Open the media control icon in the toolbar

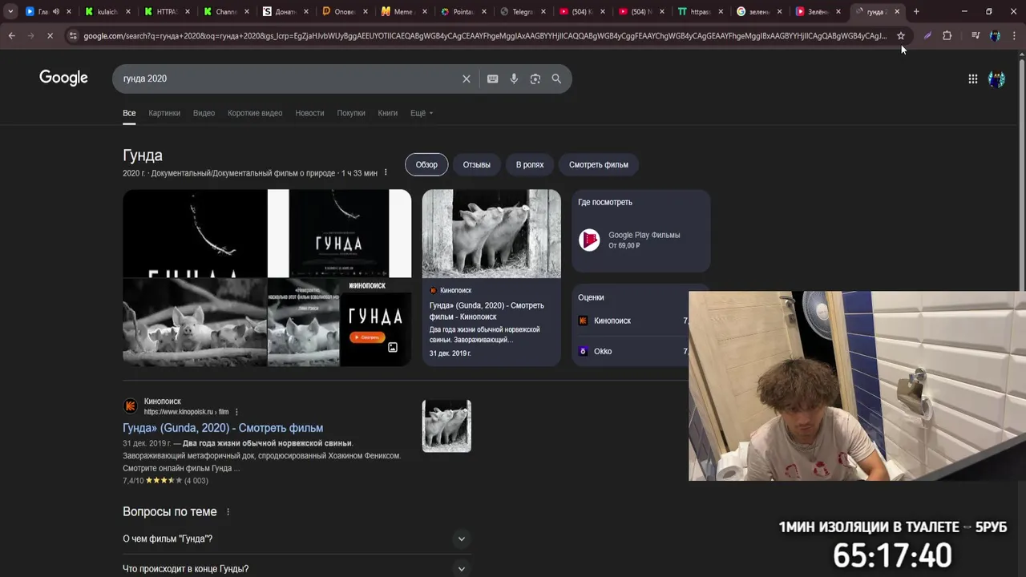[975, 35]
